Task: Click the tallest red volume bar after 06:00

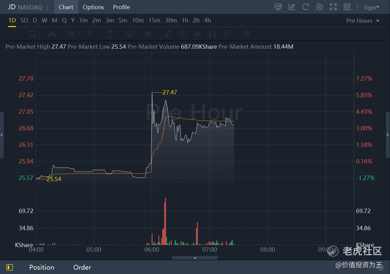Action: pyautogui.click(x=165, y=221)
